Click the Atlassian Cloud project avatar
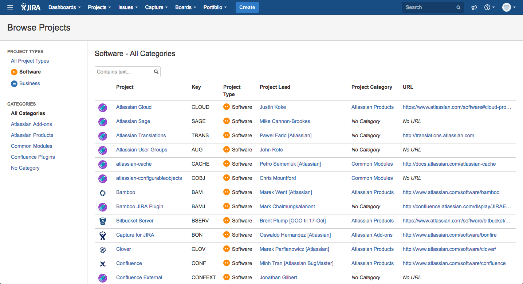Image resolution: width=523 pixels, height=284 pixels. (x=103, y=107)
